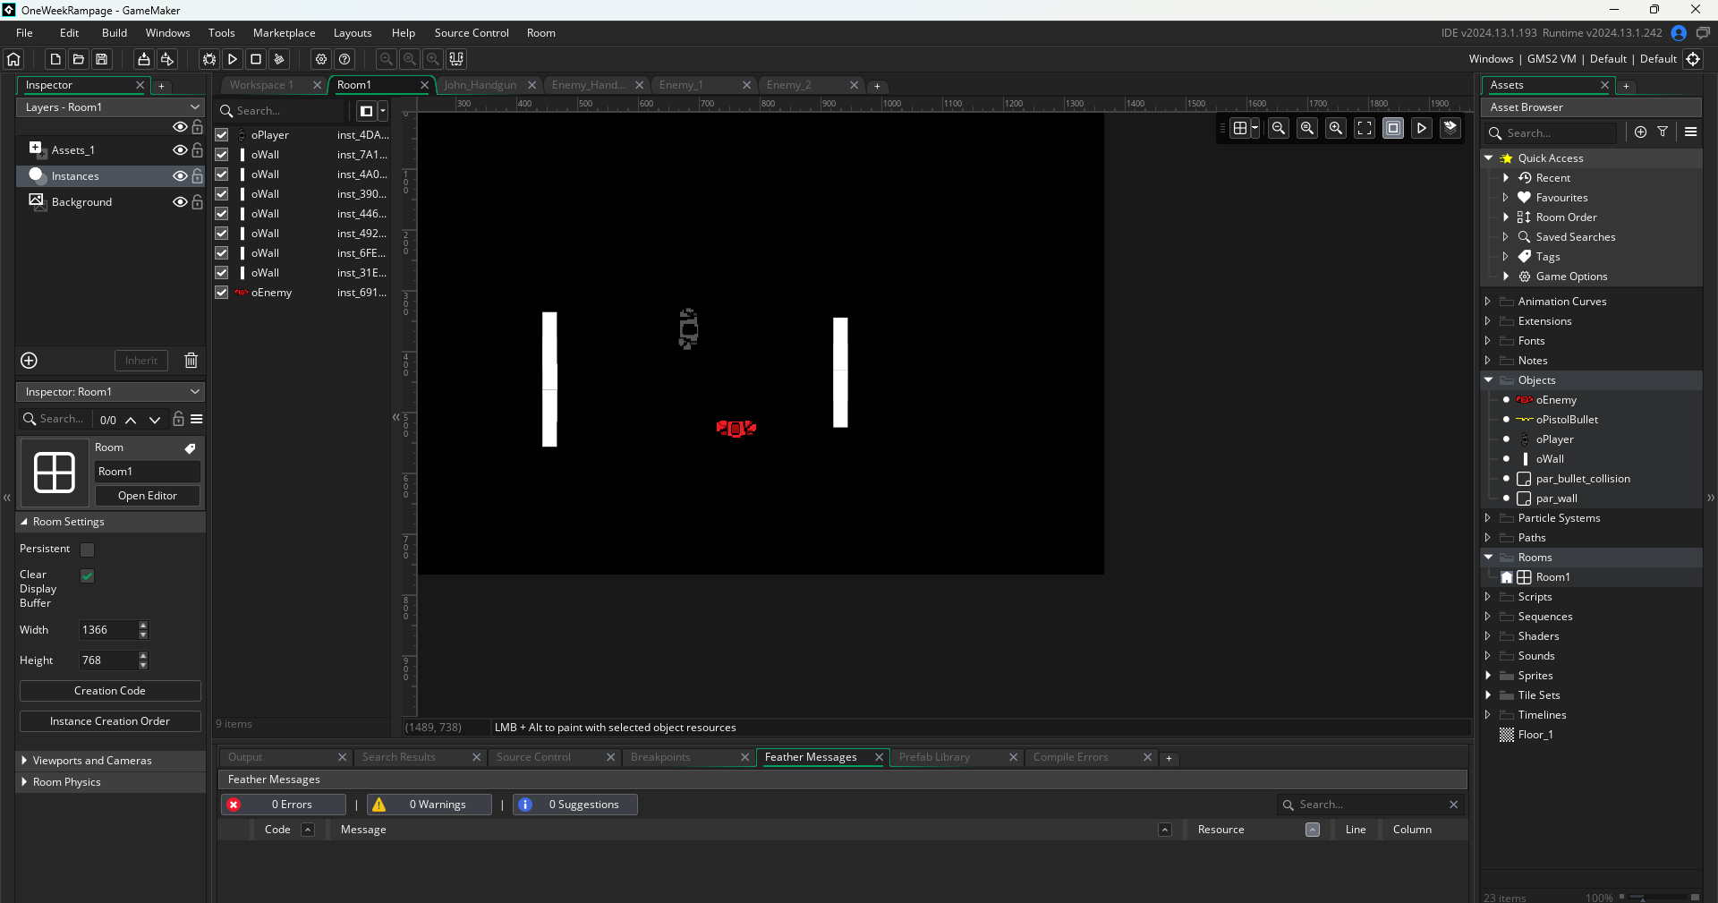Click the Debug bug icon in toolbar

[x=209, y=59]
